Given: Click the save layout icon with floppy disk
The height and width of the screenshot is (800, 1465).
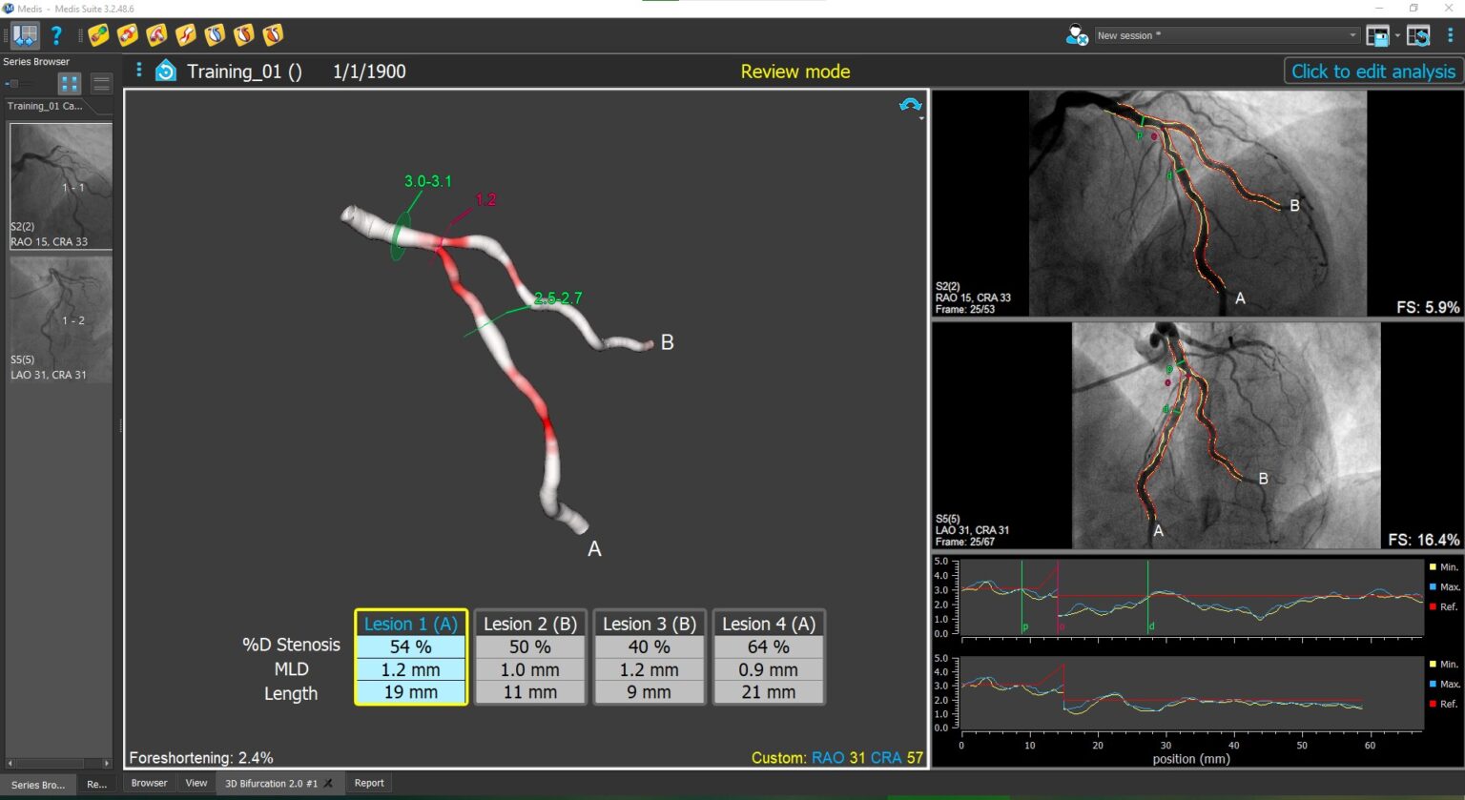Looking at the screenshot, I should [1377, 36].
